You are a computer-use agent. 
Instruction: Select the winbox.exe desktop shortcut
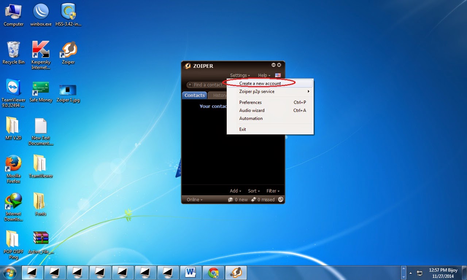41,15
